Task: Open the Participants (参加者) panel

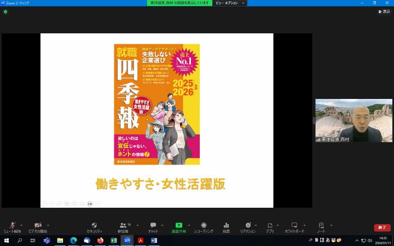Action: (x=123, y=226)
